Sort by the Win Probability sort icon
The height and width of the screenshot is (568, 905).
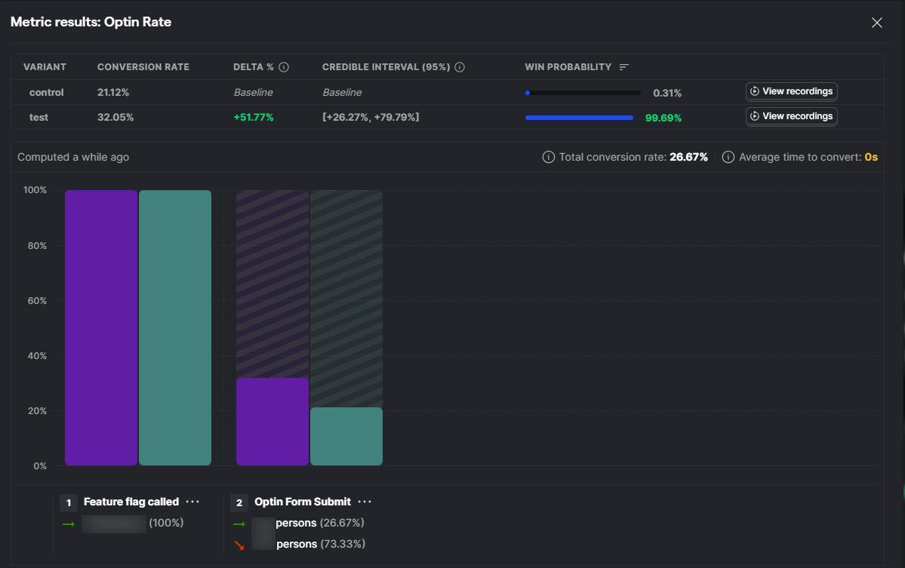coord(623,67)
